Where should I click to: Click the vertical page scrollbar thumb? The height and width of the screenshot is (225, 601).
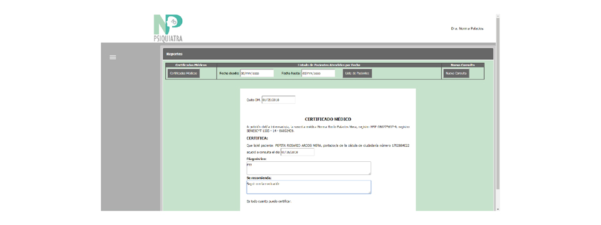click(x=498, y=103)
